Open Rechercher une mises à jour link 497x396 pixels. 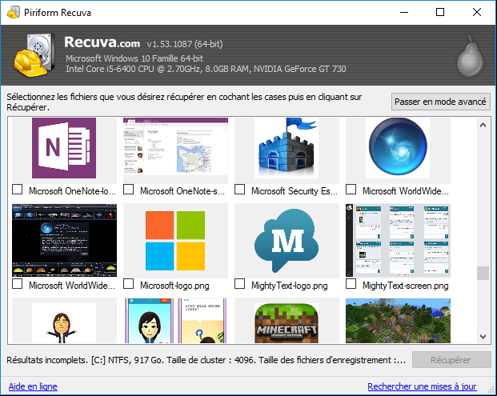pos(422,386)
